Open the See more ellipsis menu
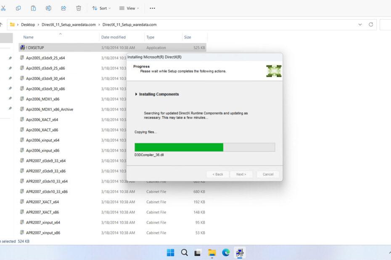Screen dimensions: 391x260 click(x=152, y=8)
